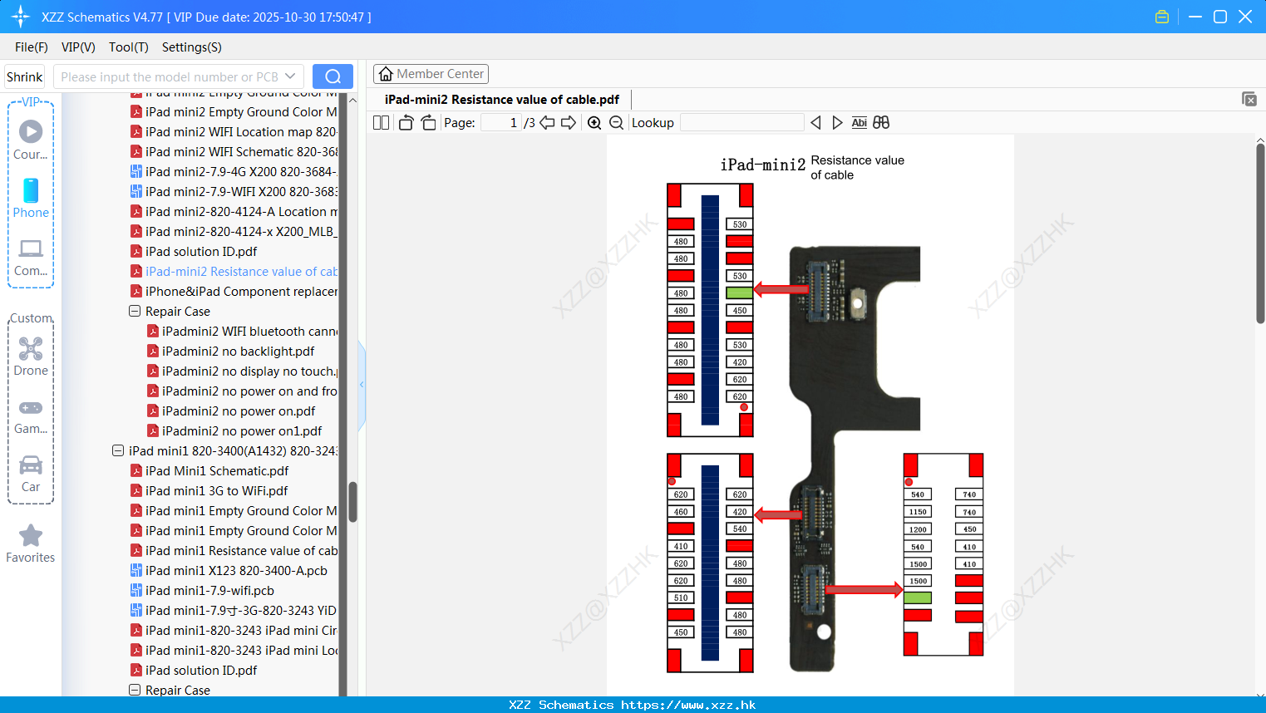Click the Member Center home icon
This screenshot has height=713, width=1266.
click(x=386, y=74)
